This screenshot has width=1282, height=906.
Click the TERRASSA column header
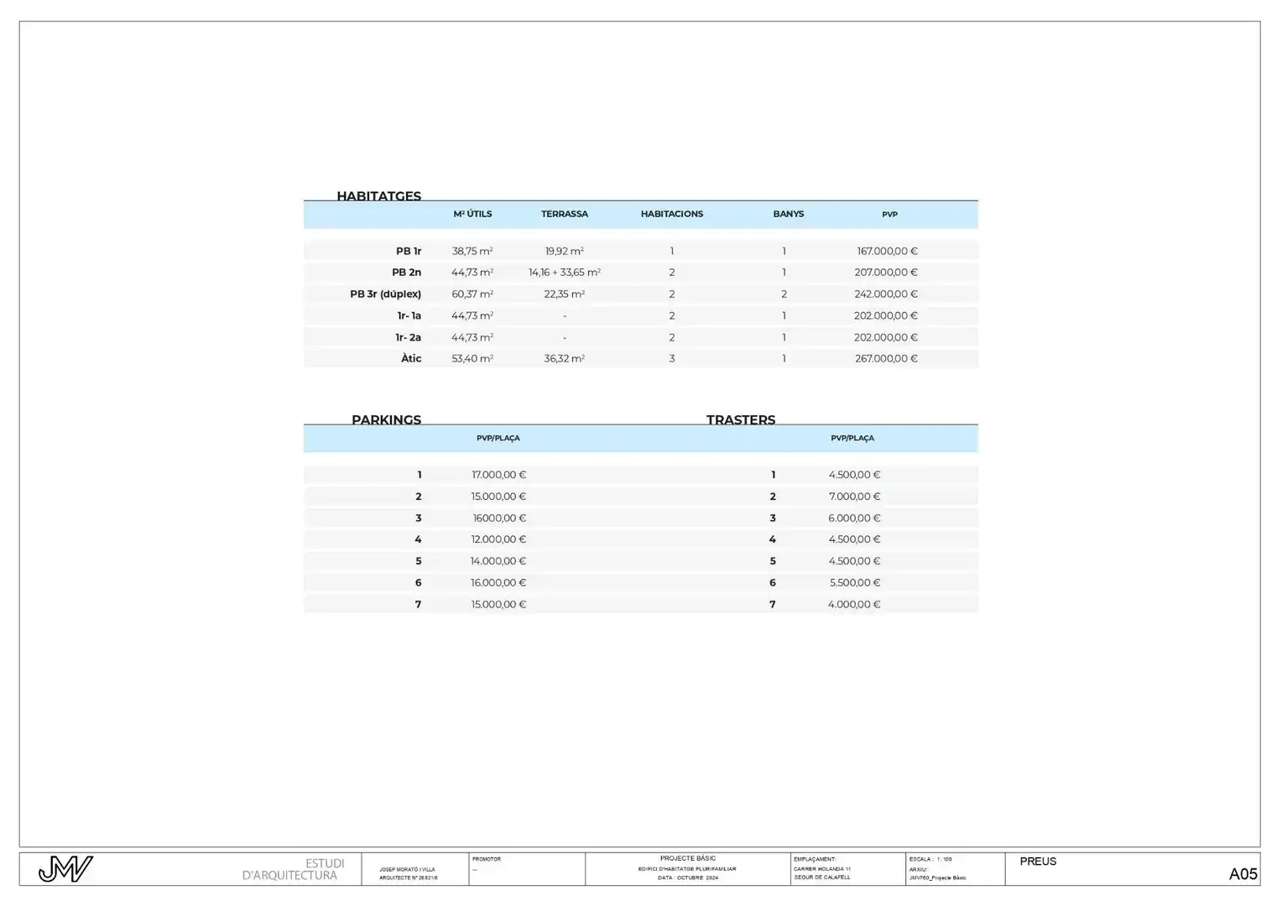(x=565, y=214)
